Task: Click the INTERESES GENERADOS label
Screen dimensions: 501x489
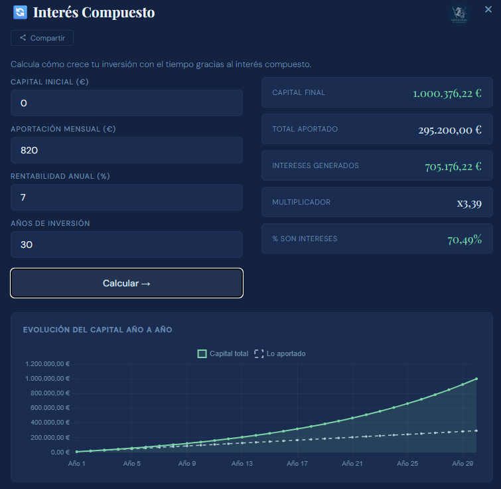Action: [x=315, y=165]
